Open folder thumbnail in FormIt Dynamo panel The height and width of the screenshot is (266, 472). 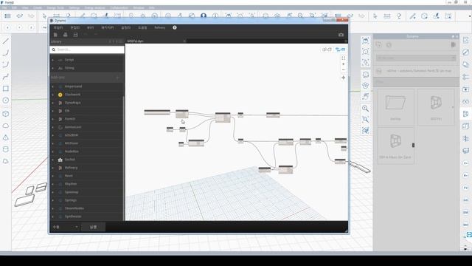(395, 106)
